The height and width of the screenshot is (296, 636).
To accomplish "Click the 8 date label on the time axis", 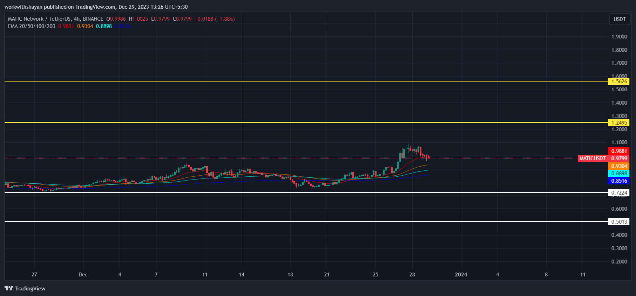I will click(546, 275).
